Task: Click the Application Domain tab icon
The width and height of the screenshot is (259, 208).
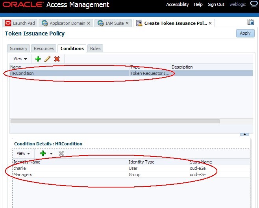Action: (x=45, y=23)
